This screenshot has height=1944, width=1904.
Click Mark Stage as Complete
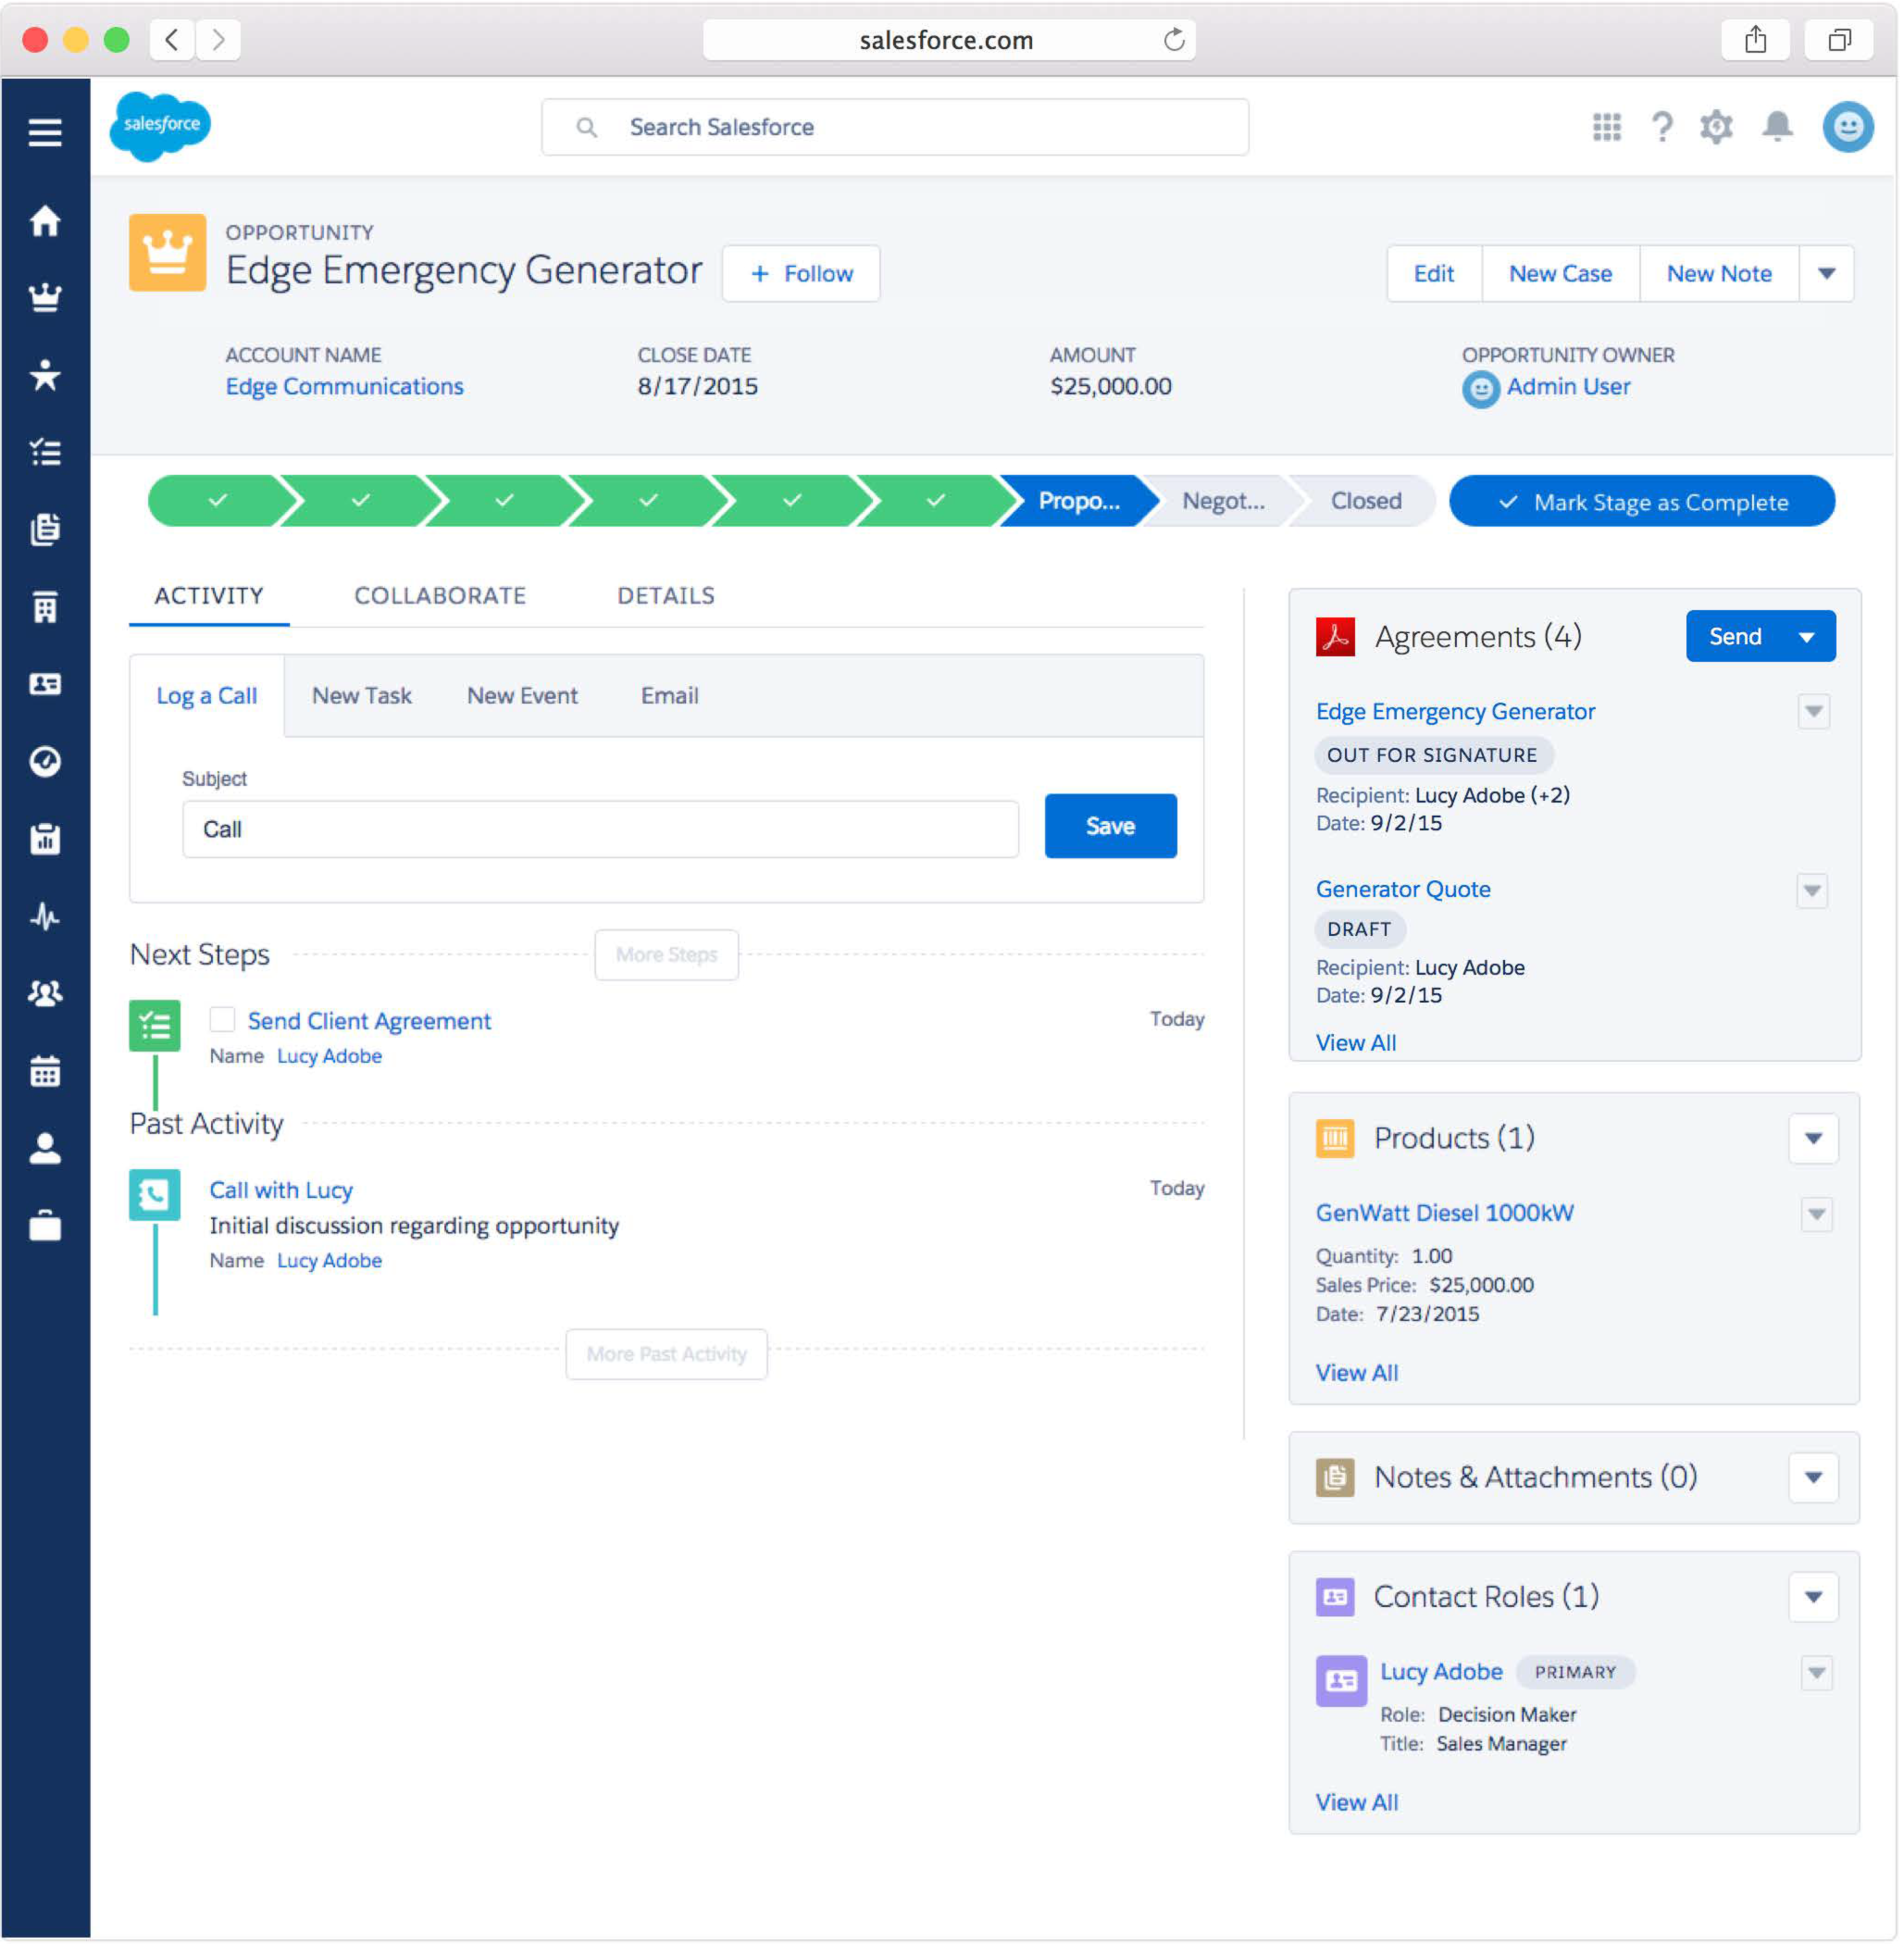1643,502
